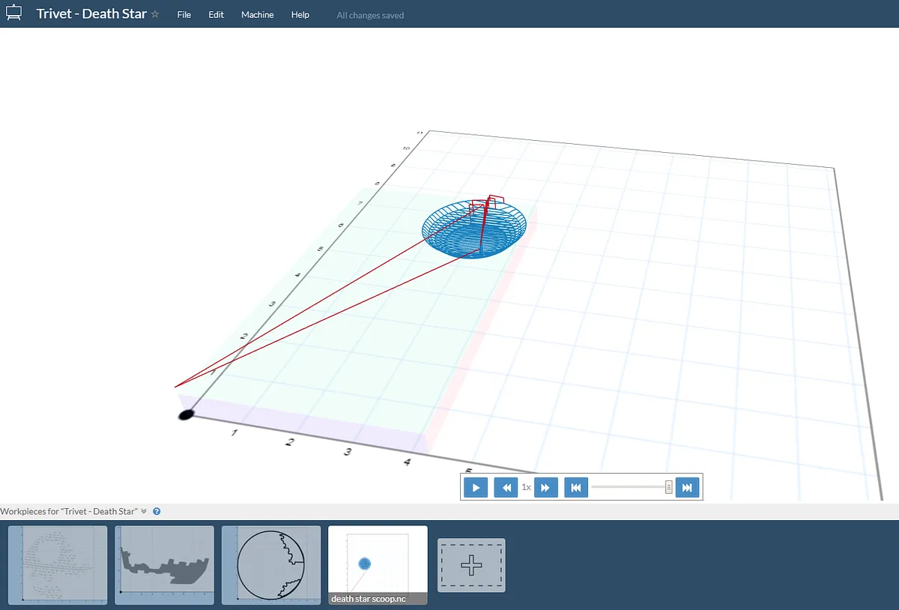Skip to end of toolpath simulation
The height and width of the screenshot is (610, 899).
[687, 487]
